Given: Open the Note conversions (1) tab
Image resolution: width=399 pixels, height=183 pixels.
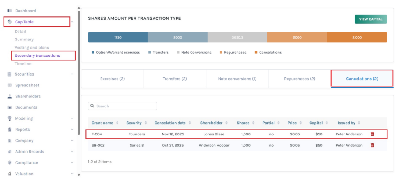Looking at the screenshot, I should [x=237, y=79].
